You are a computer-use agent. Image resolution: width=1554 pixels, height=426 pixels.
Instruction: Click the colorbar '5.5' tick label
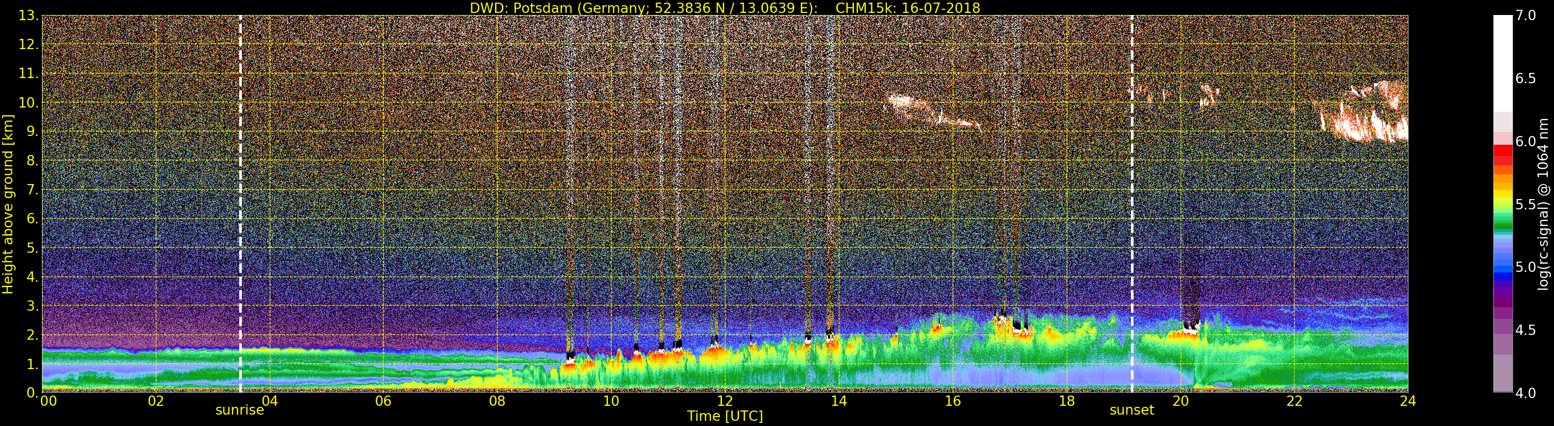pyautogui.click(x=1526, y=204)
